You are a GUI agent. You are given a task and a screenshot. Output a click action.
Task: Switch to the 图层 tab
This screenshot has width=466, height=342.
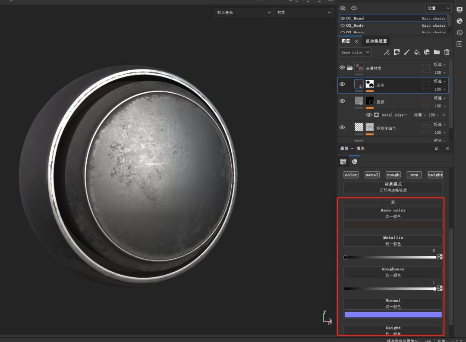click(x=346, y=41)
